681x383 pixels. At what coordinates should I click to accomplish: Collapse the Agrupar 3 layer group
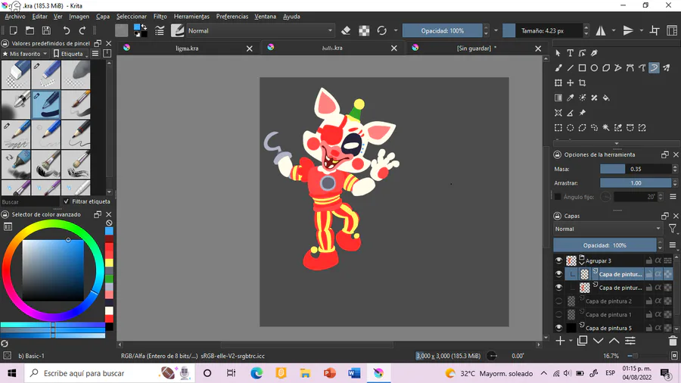tap(582, 263)
